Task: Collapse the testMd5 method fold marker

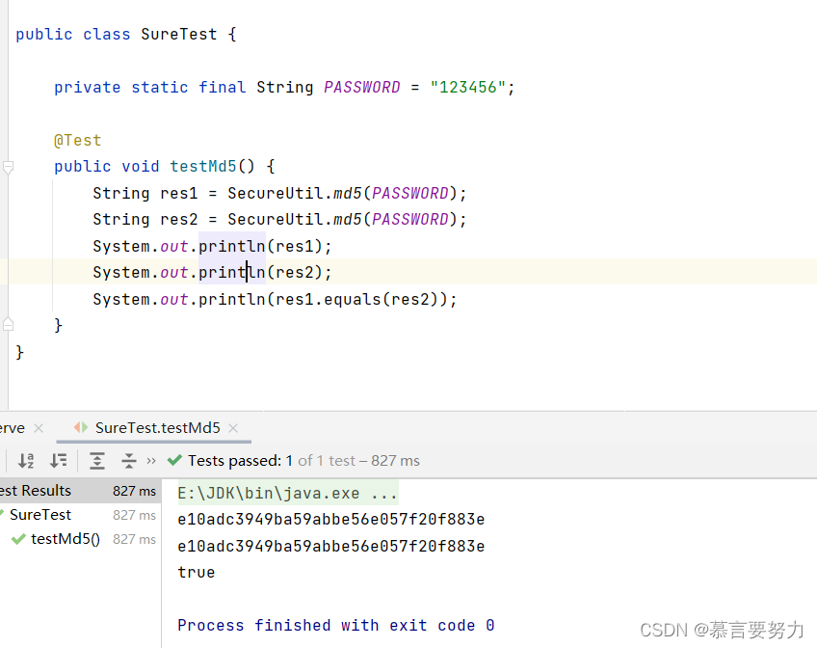Action: pos(8,168)
